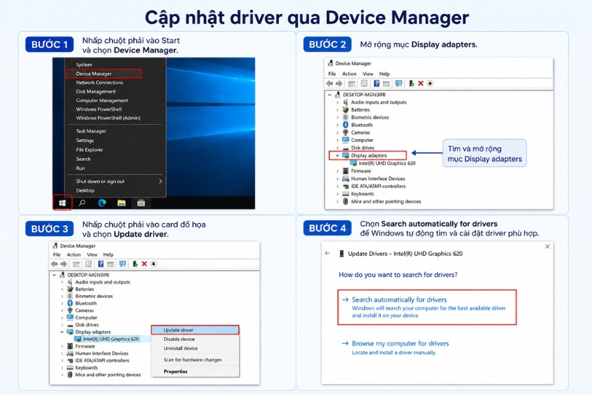Expand Audio inputs and outputs in Bước 2
This screenshot has height=395, width=592.
coord(337,103)
